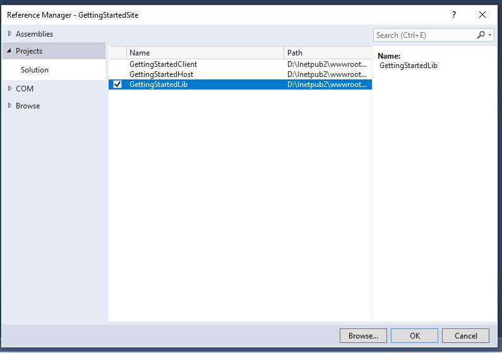Select the GettingStartedClient project row
The height and width of the screenshot is (353, 502).
pyautogui.click(x=164, y=64)
